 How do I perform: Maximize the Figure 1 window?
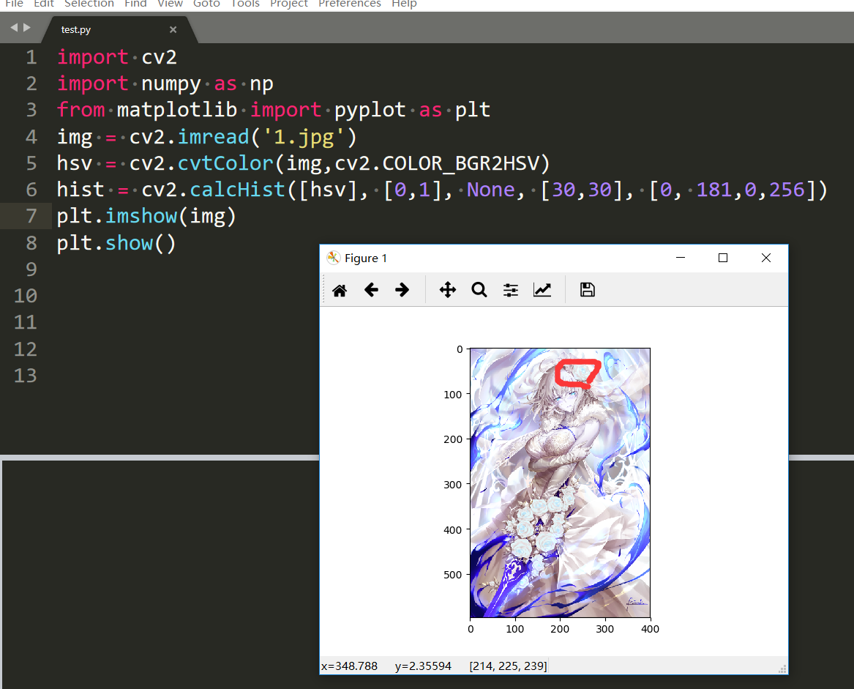point(723,258)
